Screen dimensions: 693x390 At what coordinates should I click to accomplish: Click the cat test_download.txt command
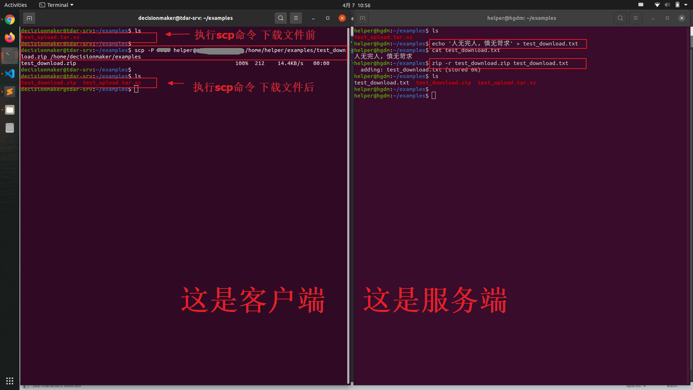click(466, 50)
